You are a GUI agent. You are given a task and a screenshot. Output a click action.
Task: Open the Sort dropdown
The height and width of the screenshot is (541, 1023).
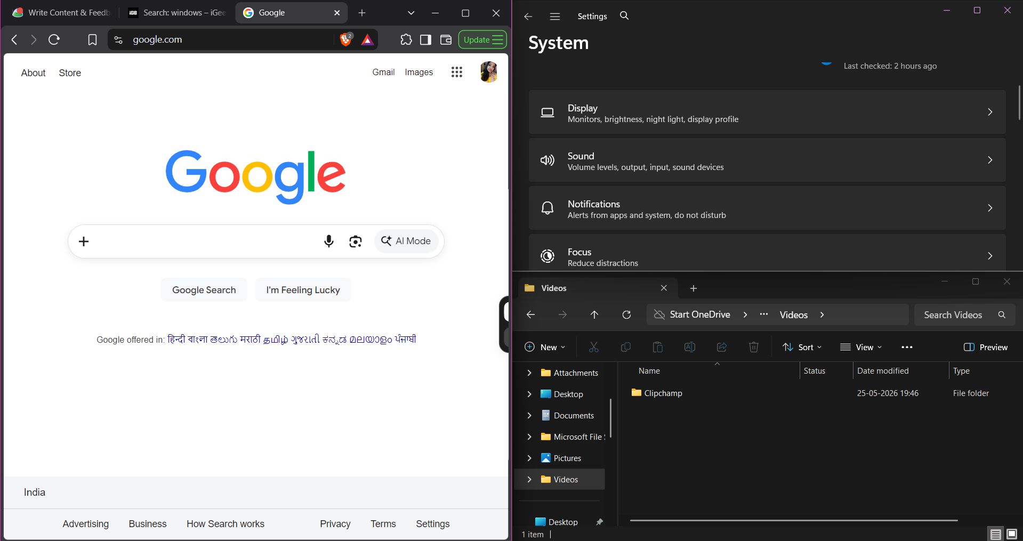802,347
